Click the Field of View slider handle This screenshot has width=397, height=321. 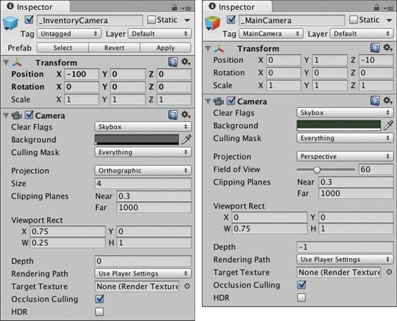pos(316,170)
